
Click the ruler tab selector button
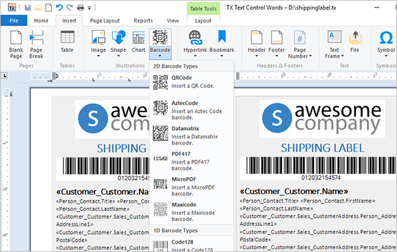point(5,75)
